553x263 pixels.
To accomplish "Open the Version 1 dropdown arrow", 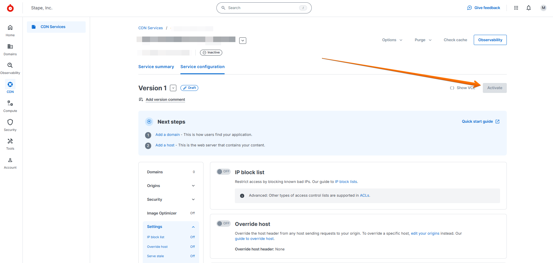I will tap(173, 88).
